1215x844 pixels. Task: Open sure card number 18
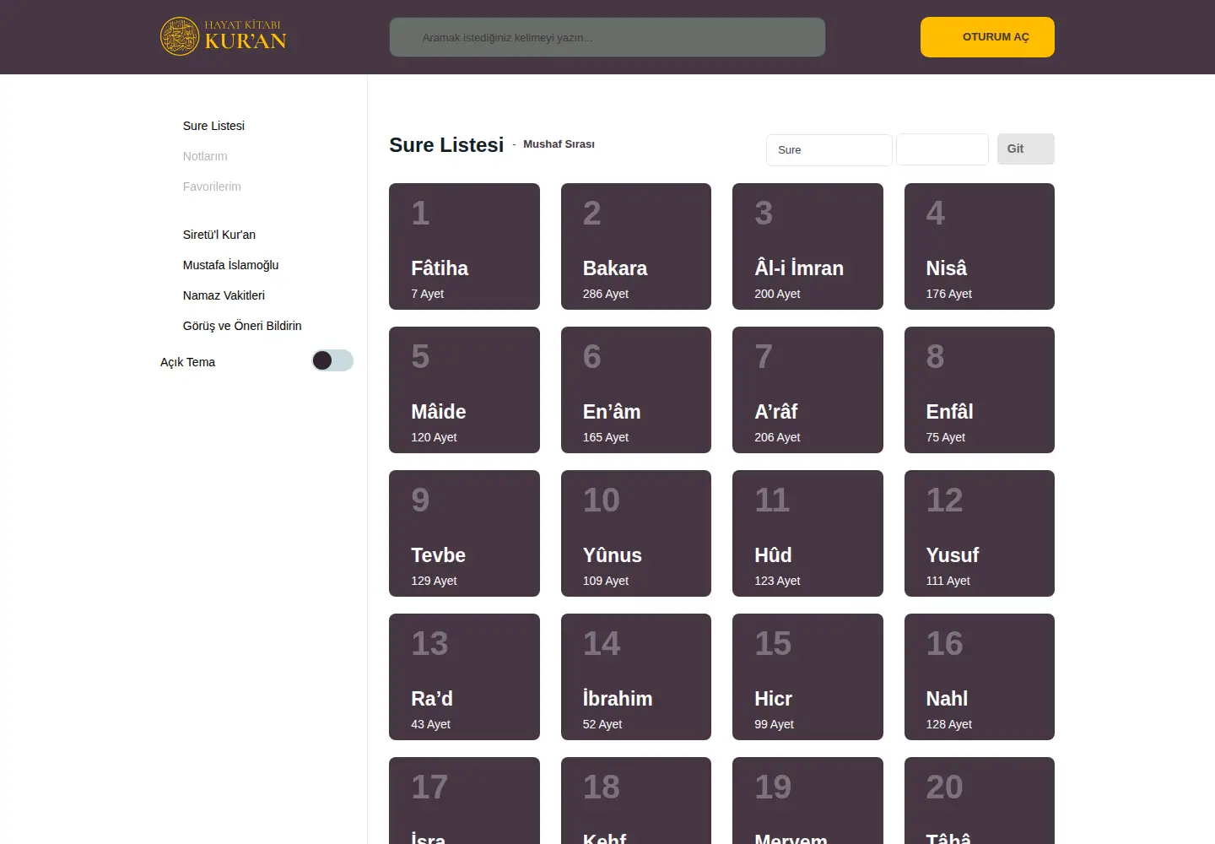(x=636, y=800)
